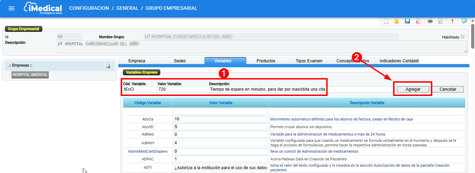Image resolution: width=475 pixels, height=173 pixels.
Task: Click the yellow open folder icon
Action: tap(397, 21)
